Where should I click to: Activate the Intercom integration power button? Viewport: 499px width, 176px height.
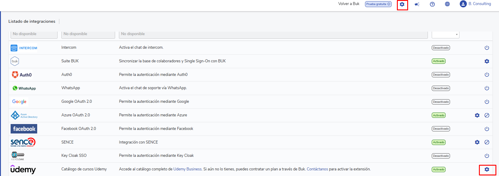point(487,48)
